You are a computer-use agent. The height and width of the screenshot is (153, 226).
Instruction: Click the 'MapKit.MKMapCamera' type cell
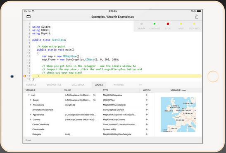[x=114, y=120]
